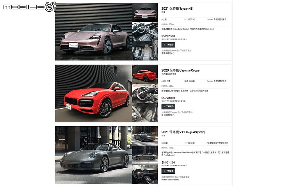Screen dimensions: 281x187
Task: Click the 了解更多 button for Taycan 4S
Action: point(168,45)
